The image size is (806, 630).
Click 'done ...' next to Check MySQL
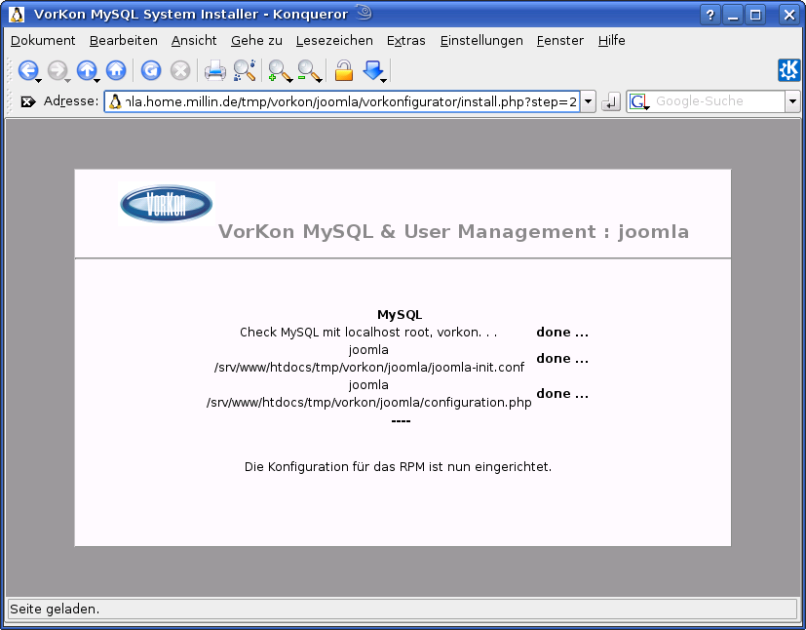(x=562, y=333)
